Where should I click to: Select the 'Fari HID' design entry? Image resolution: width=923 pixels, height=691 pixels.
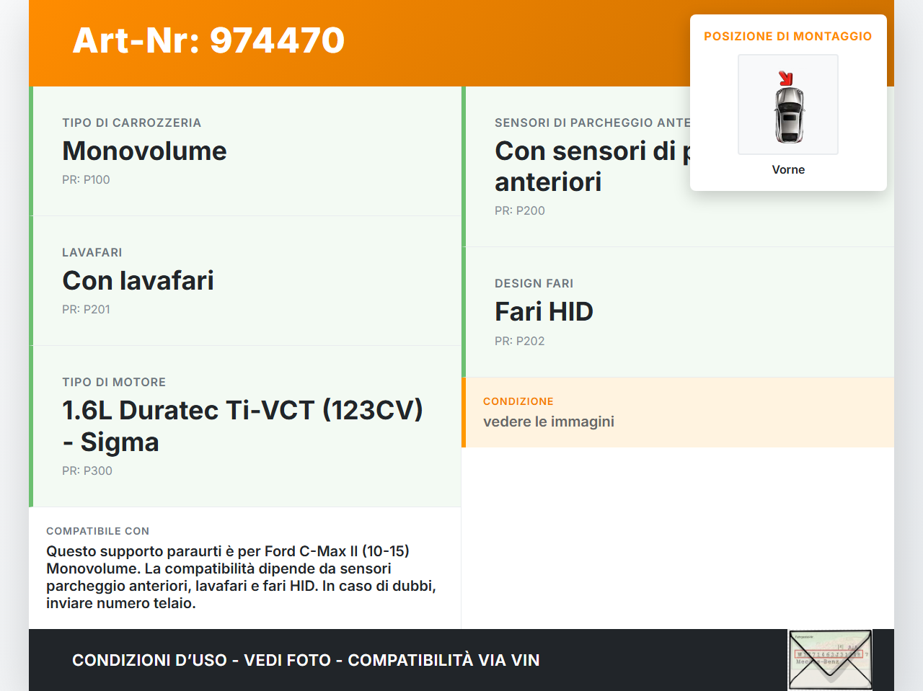pos(544,312)
